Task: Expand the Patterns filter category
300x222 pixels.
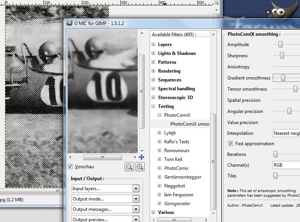Action: click(153, 62)
